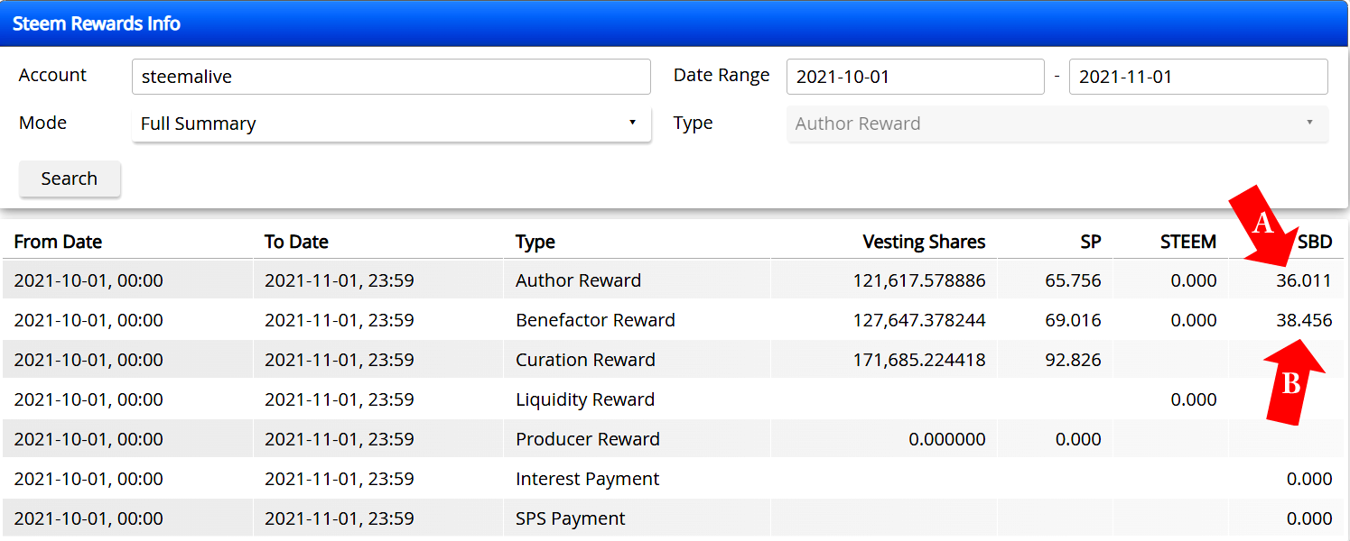Click Interest Payment row SBD value 0.000
This screenshot has width=1350, height=541.
(x=1309, y=479)
